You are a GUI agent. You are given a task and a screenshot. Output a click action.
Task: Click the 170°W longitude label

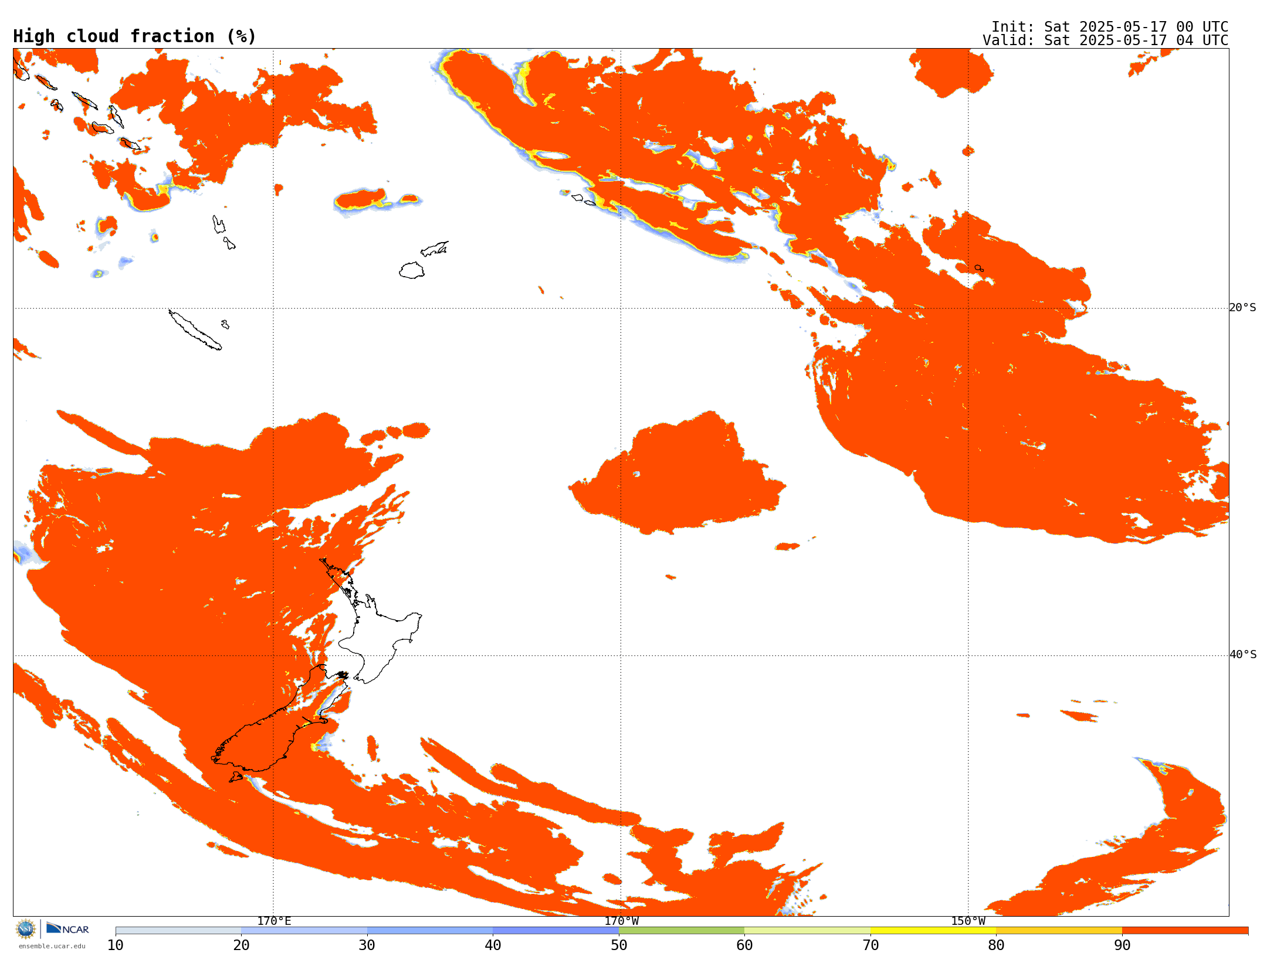click(621, 921)
